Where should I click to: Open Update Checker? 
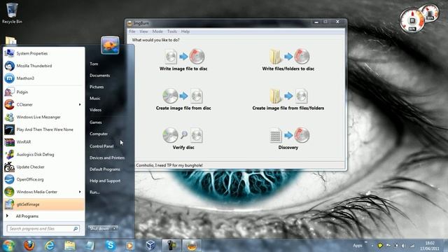(43, 167)
